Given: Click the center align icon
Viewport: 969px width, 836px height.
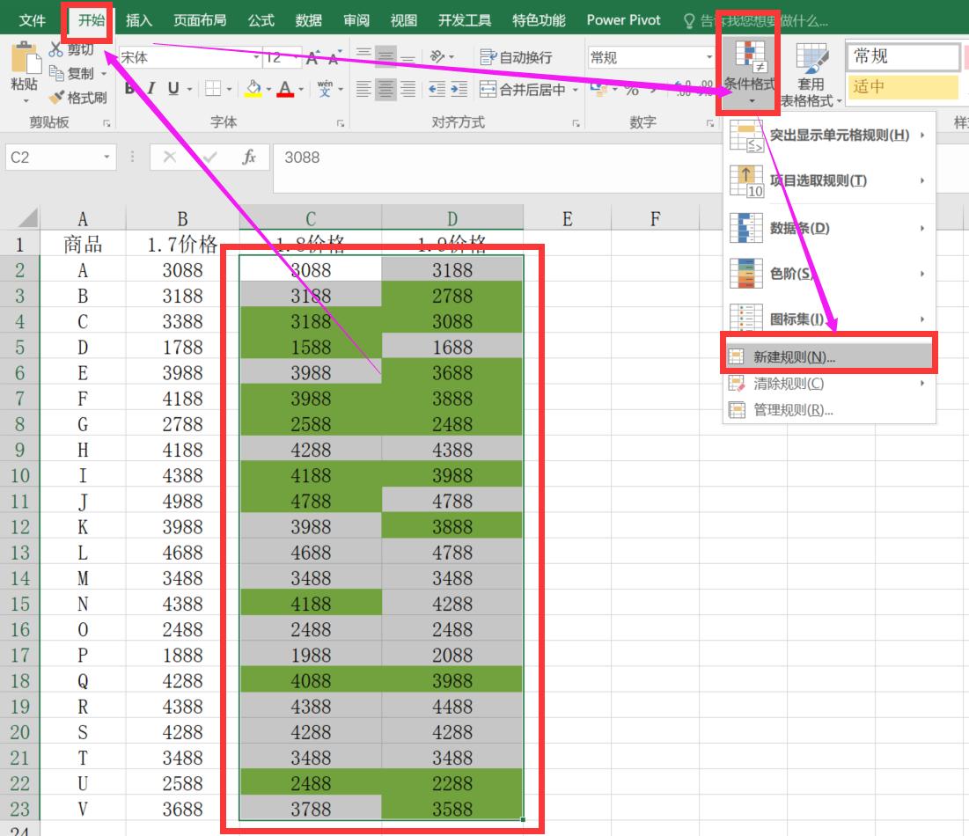Looking at the screenshot, I should coord(385,89).
